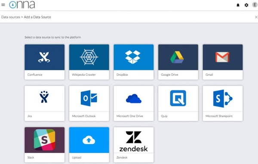Select the DropBox data source

pos(134,62)
